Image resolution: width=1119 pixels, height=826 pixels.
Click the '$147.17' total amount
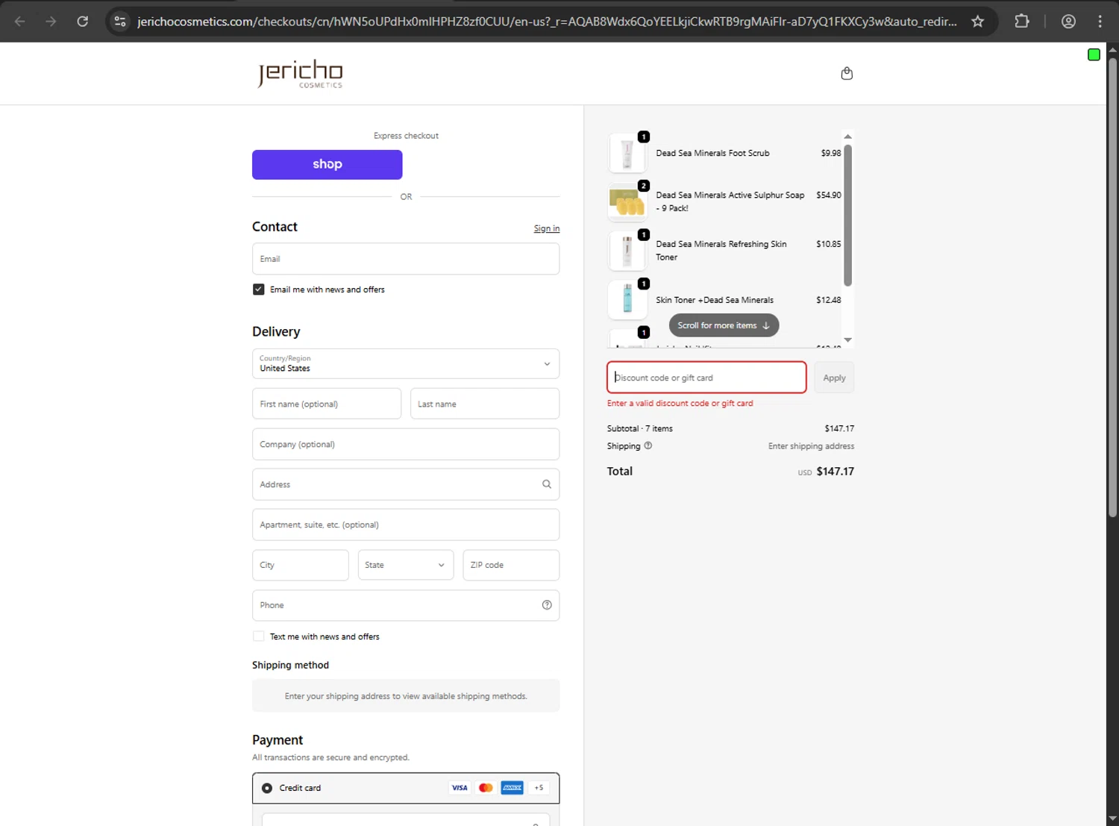(x=836, y=472)
